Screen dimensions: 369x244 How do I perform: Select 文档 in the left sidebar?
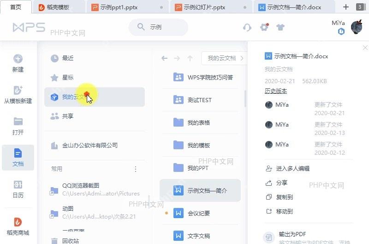[18, 158]
